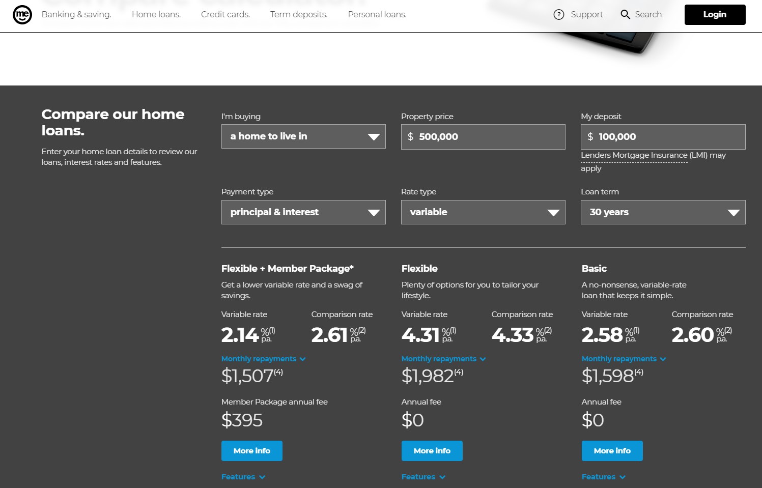Click the Property price input field
This screenshot has width=762, height=488.
point(483,137)
